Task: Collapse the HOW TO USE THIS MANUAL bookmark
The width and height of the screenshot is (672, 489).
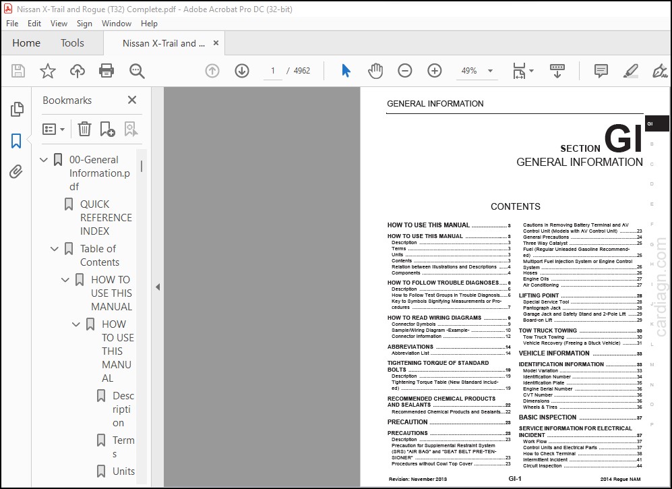Action: pos(65,280)
